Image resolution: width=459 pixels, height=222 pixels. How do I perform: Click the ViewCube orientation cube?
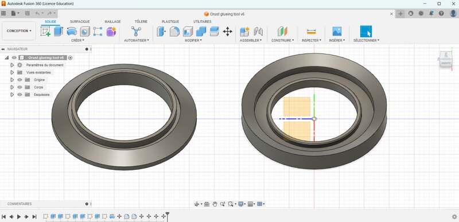click(446, 60)
